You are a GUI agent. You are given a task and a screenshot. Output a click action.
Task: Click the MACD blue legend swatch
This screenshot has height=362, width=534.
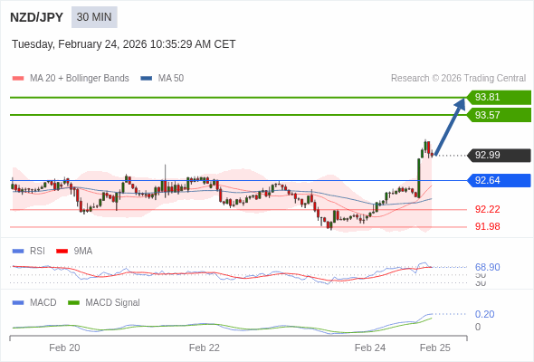(x=18, y=303)
